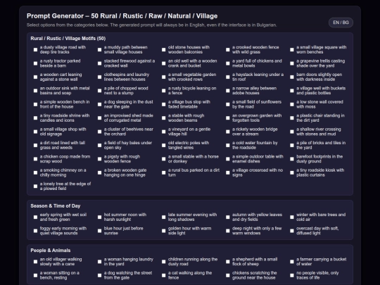This screenshot has width=380, height=285.
Task: Select 'old stone houses with wooden balconies' option
Action: click(x=164, y=50)
